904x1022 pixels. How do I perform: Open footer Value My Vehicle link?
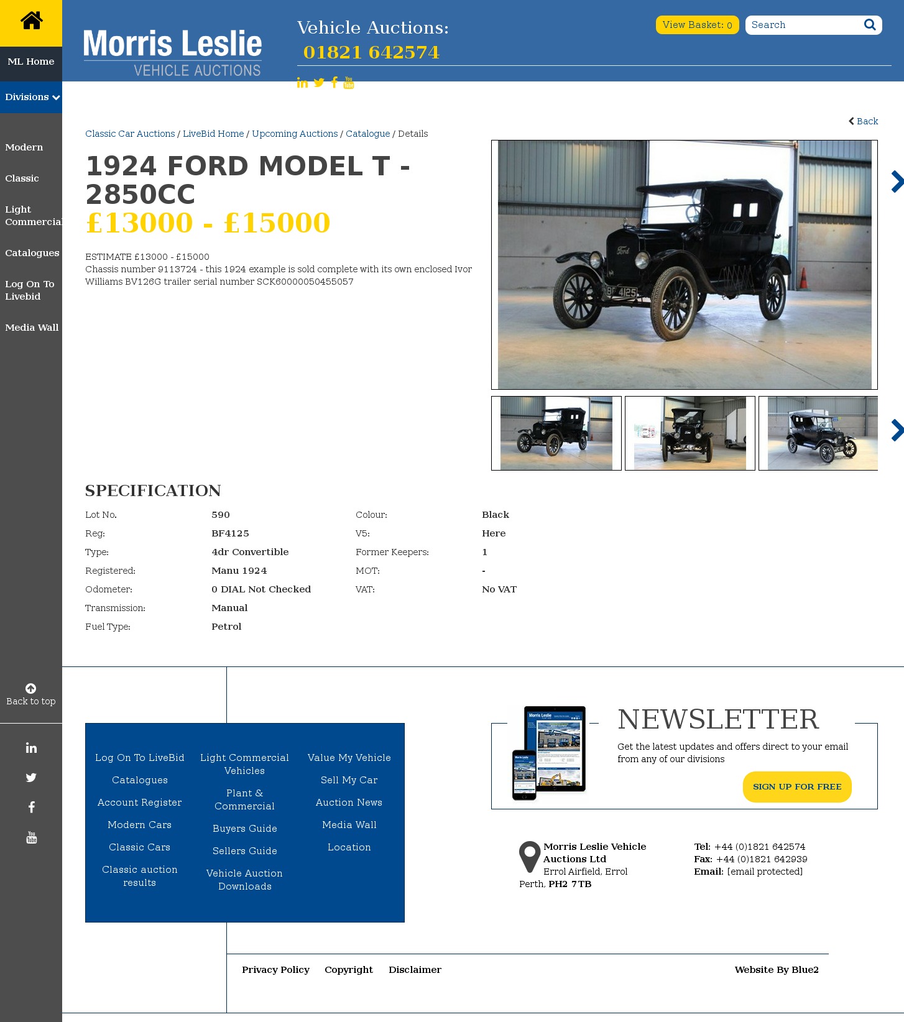tap(349, 758)
